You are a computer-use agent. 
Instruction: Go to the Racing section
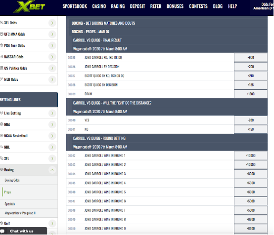118,6
